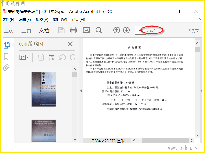Open the 编辑(E) menu
Screen dimensions: 205x153
pyautogui.click(x=25, y=20)
